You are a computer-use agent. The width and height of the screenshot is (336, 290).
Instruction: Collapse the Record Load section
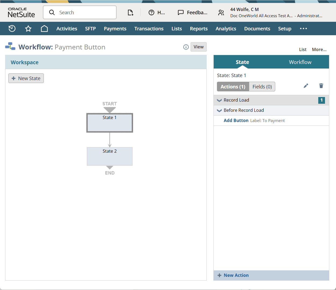pyautogui.click(x=219, y=100)
